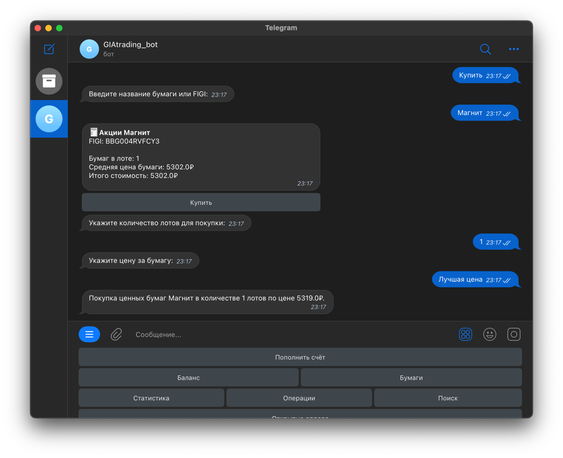Click the Бумаги keyboard button
The image size is (563, 458).
411,377
